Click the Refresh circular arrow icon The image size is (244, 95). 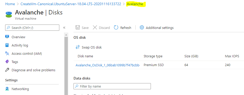point(116,28)
